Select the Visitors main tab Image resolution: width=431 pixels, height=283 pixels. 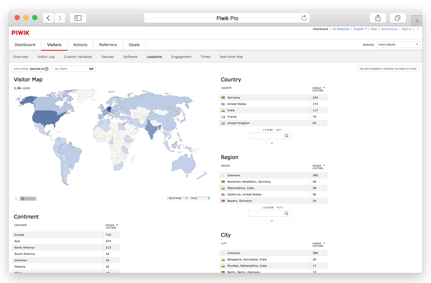pyautogui.click(x=54, y=45)
